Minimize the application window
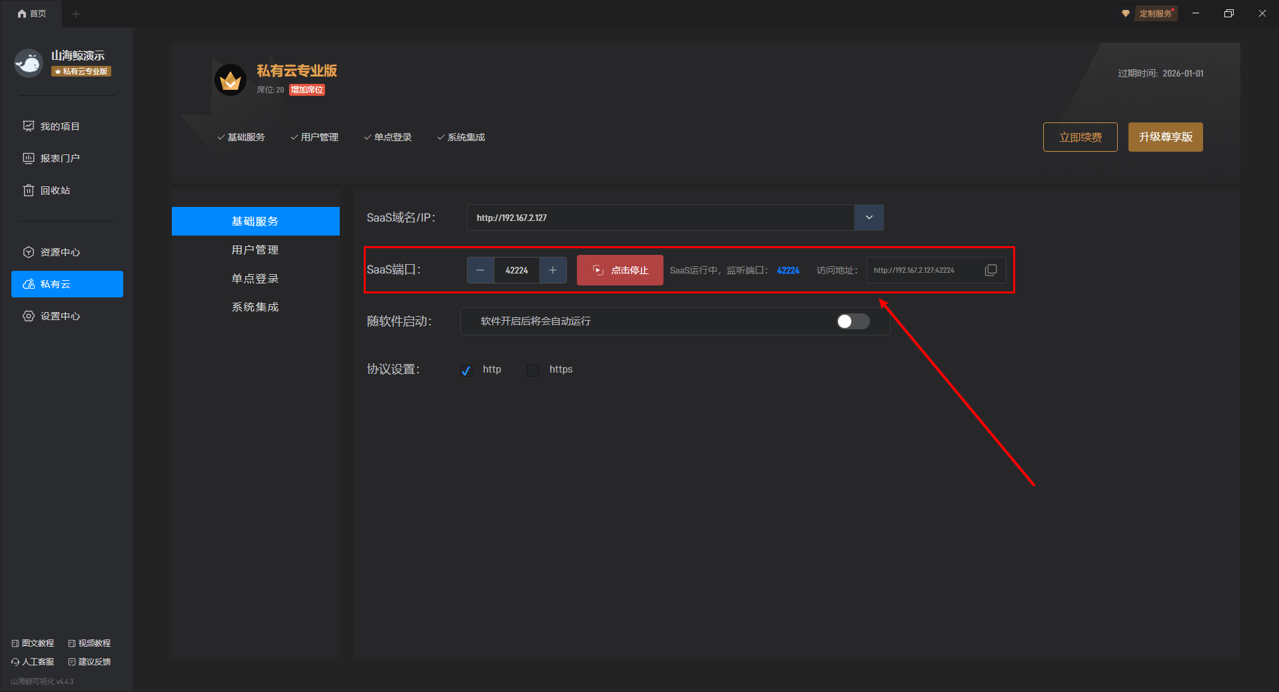Screen dimensions: 1279x692 [1196, 13]
